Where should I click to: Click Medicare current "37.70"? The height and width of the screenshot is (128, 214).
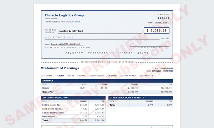84,116
